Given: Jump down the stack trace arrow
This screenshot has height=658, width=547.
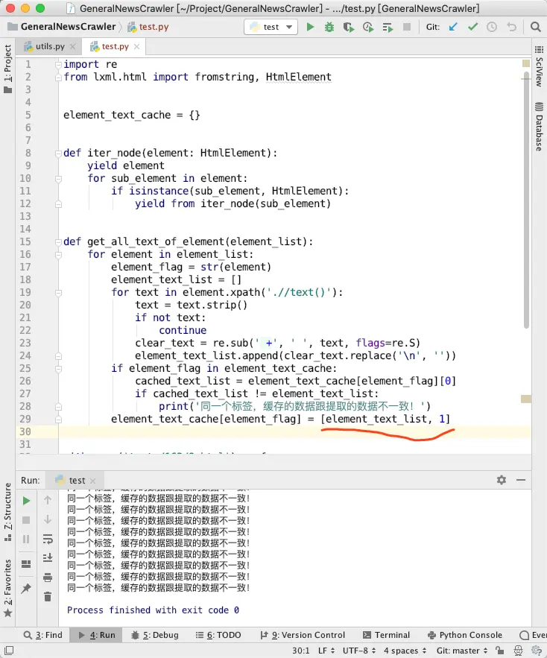Looking at the screenshot, I should click(x=48, y=519).
